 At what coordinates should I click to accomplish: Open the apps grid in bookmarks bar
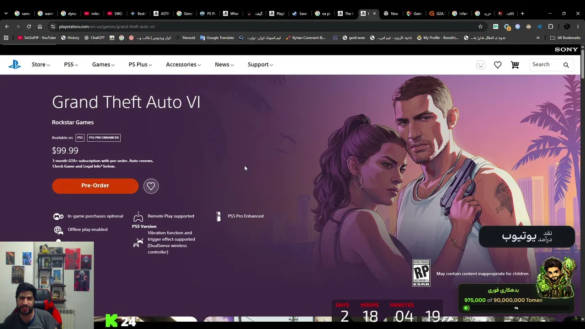6,38
